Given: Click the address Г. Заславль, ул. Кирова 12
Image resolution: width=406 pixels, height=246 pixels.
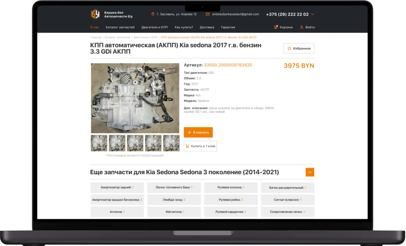Looking at the screenshot, I should (177, 14).
